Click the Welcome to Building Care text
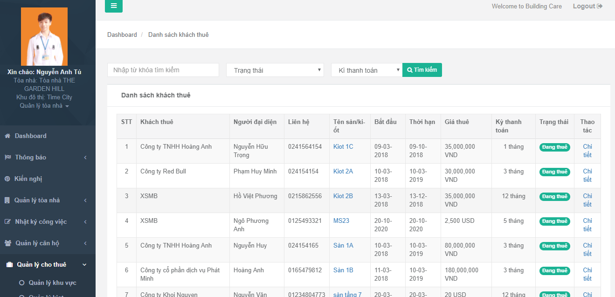The width and height of the screenshot is (615, 297). click(527, 7)
